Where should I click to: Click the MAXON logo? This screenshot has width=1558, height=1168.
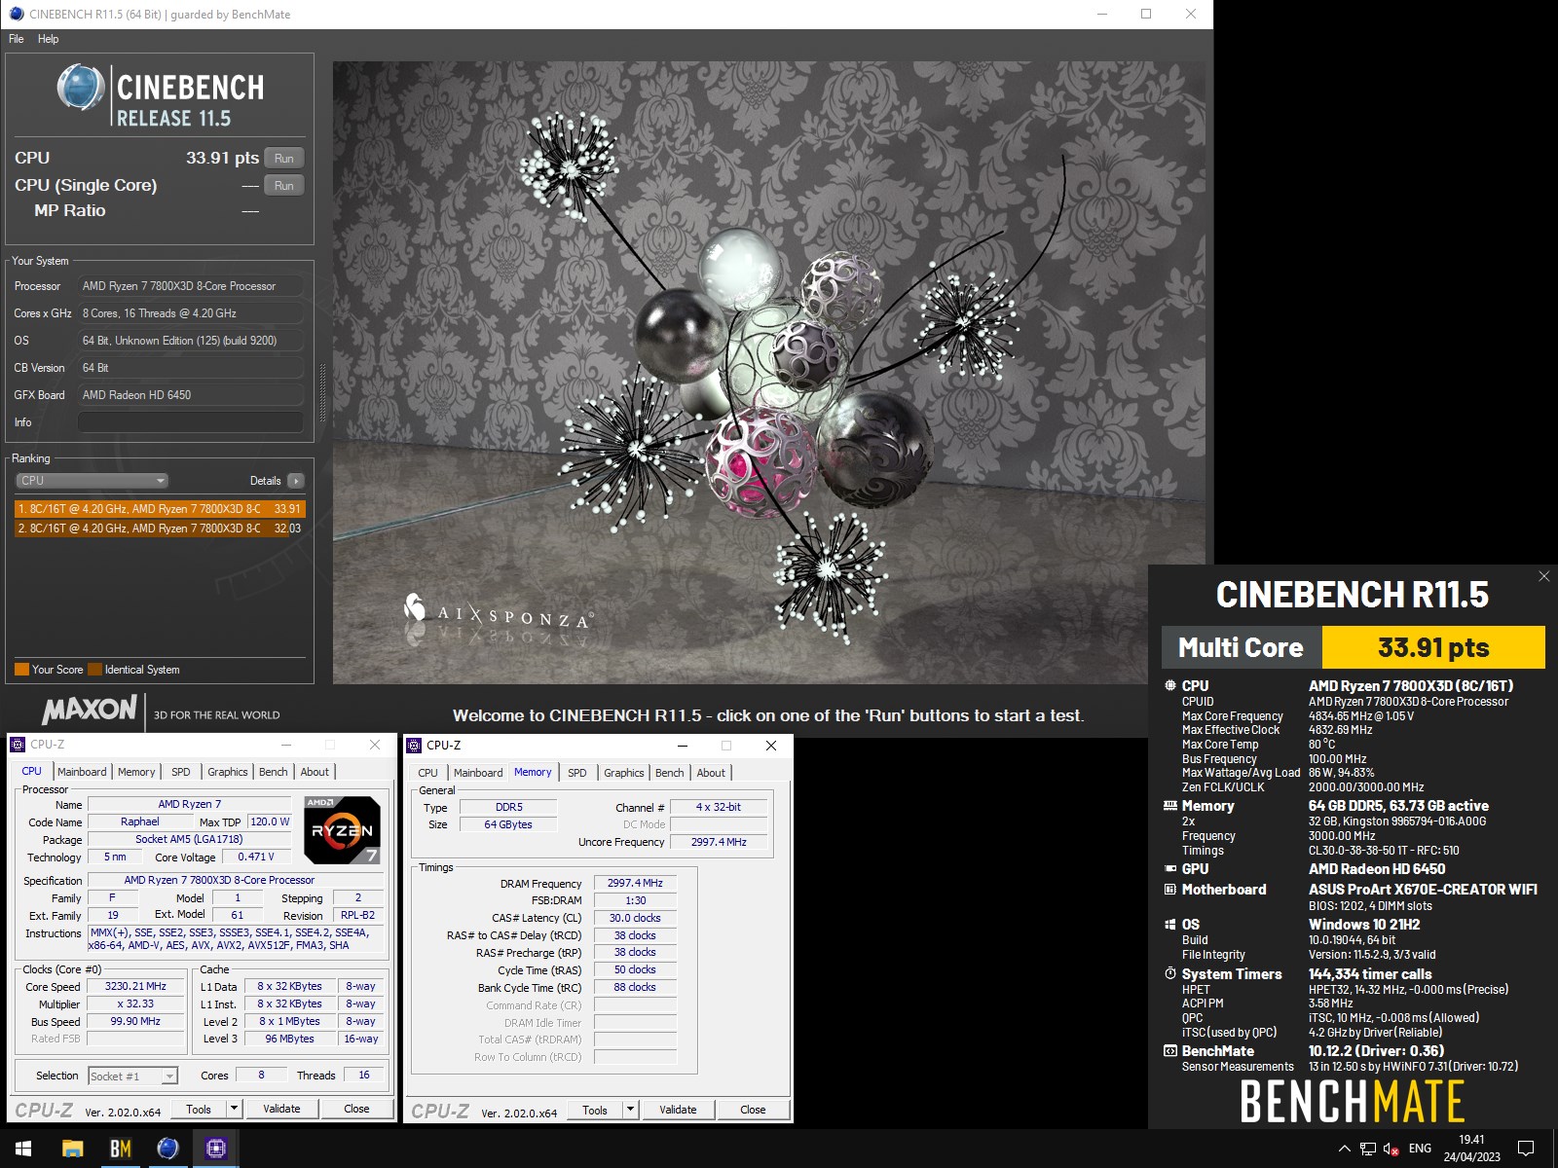coord(90,711)
